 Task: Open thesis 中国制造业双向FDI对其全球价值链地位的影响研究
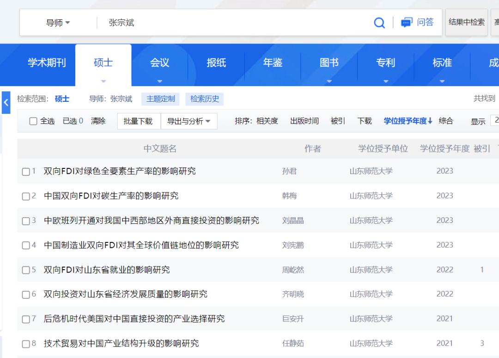pyautogui.click(x=141, y=245)
